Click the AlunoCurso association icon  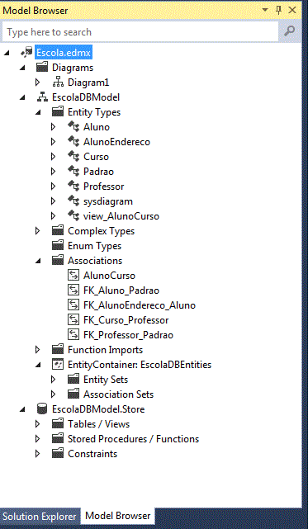pyautogui.click(x=73, y=276)
